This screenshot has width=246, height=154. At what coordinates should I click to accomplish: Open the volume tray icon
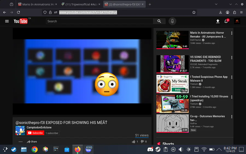pyautogui.click(x=181, y=149)
